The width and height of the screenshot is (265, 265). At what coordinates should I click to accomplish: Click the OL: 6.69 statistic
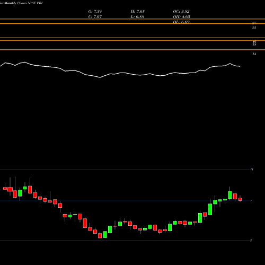click(x=181, y=22)
